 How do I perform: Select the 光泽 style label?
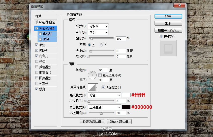coord(42,61)
